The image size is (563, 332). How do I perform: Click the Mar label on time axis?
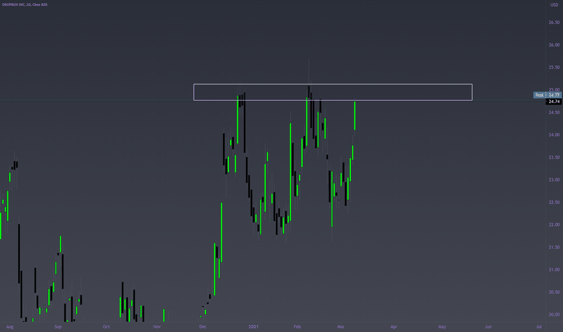click(x=341, y=327)
